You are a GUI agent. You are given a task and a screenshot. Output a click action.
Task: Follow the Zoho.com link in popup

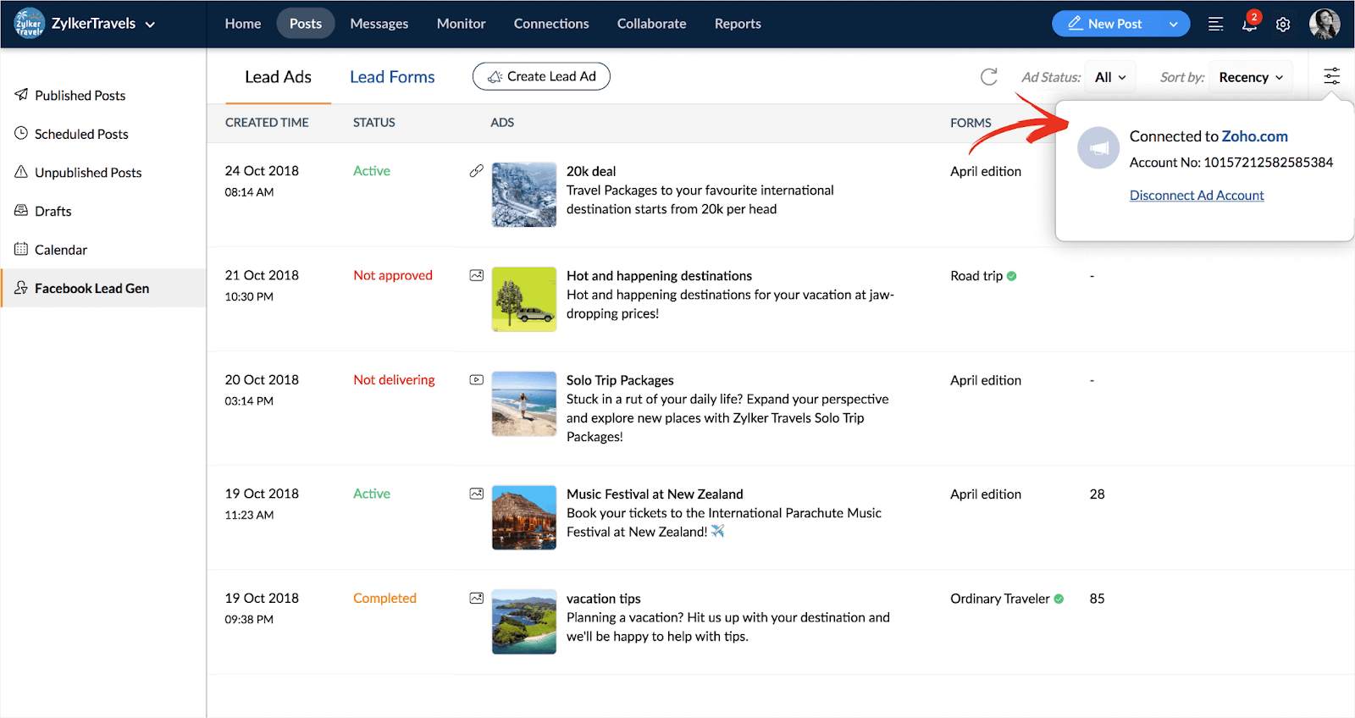click(x=1254, y=136)
